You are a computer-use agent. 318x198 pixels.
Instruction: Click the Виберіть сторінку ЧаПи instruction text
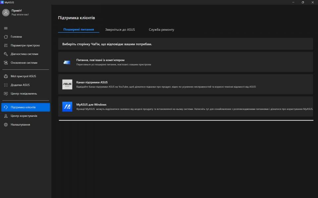tap(107, 44)
